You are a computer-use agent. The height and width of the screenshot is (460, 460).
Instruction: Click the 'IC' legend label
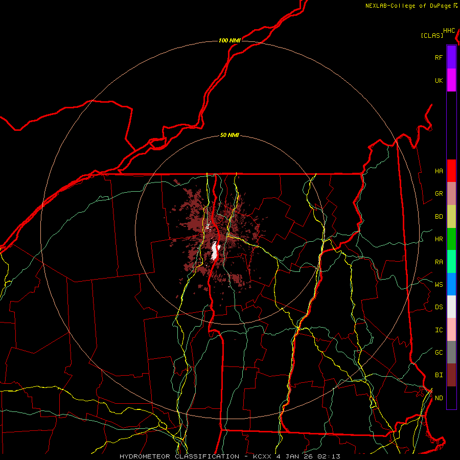coord(439,330)
